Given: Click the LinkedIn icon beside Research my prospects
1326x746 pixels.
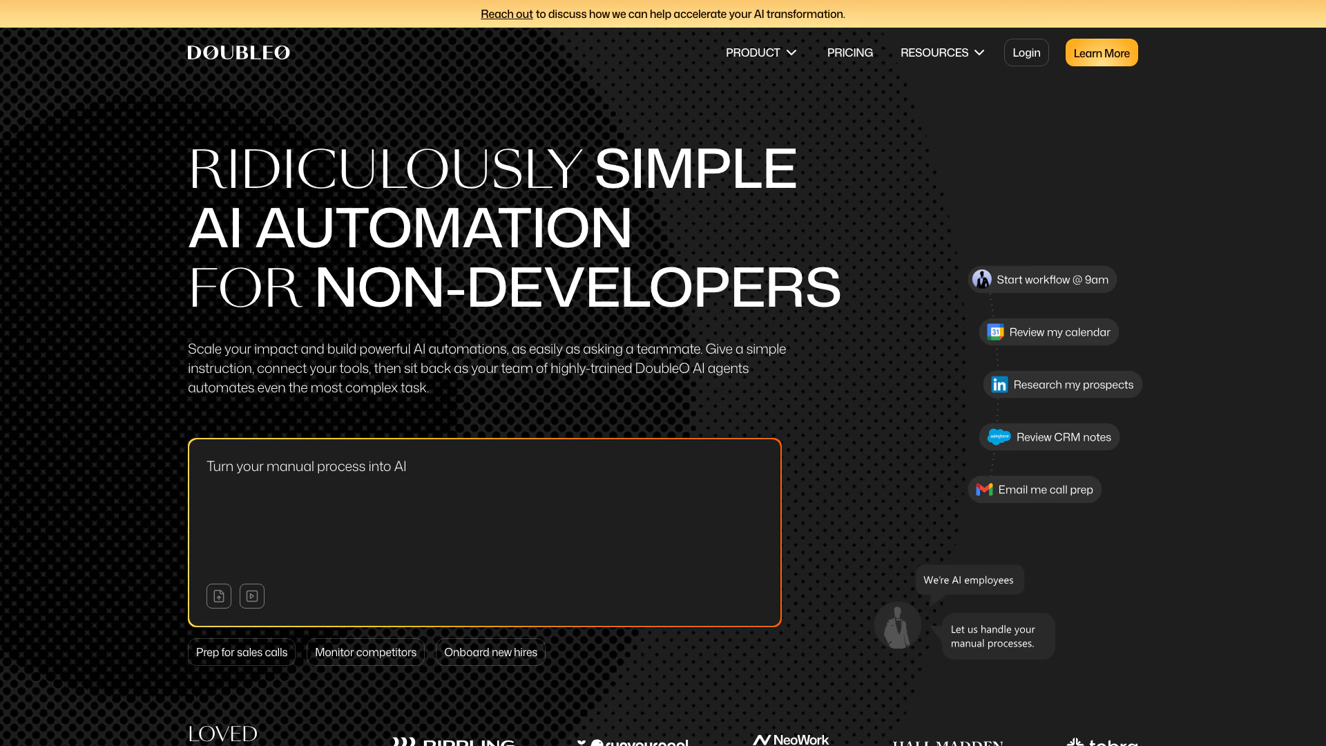Looking at the screenshot, I should click(999, 385).
